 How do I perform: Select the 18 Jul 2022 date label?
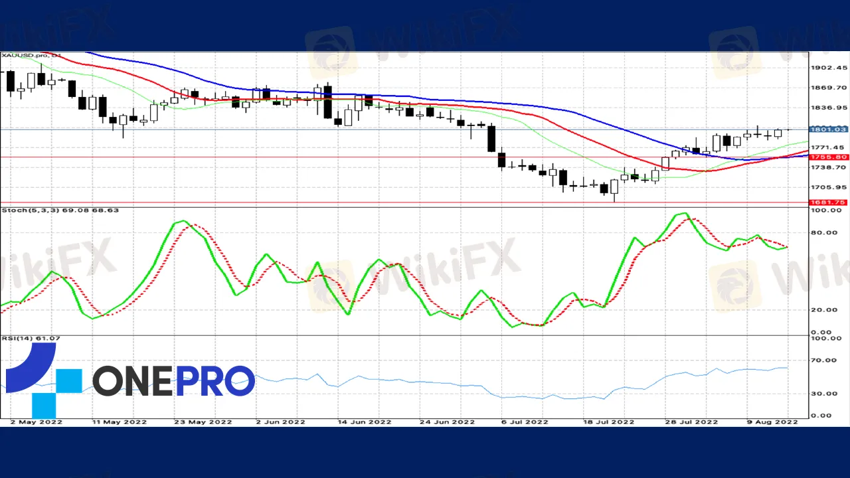pos(610,422)
